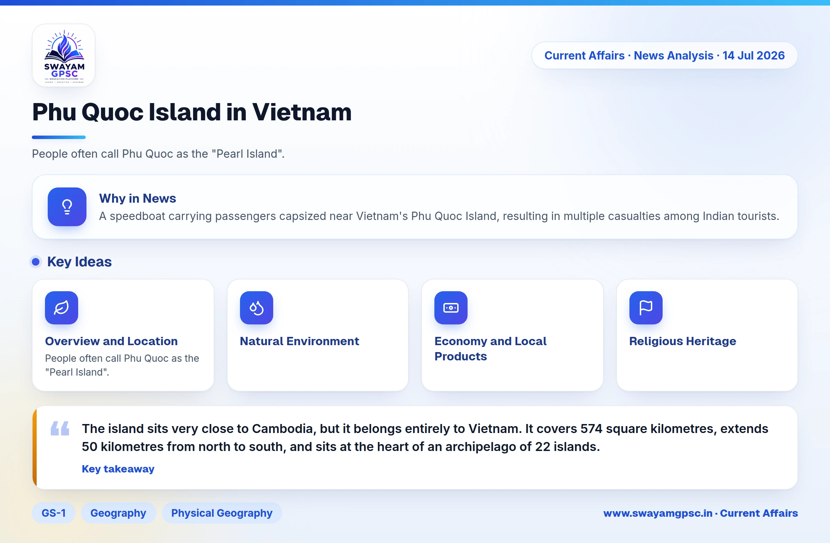Click the quote about 574 square kilometres
Image resolution: width=830 pixels, height=543 pixels.
tap(425, 437)
